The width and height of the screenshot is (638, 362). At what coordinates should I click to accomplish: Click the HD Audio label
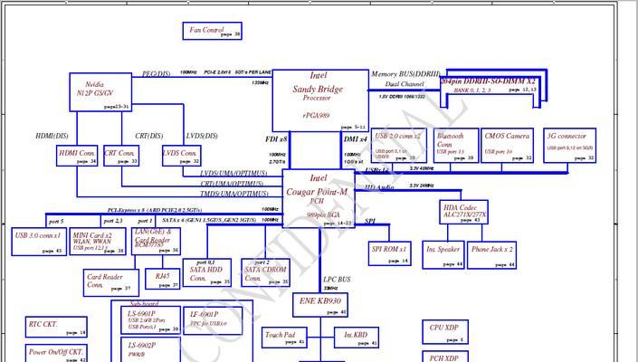pyautogui.click(x=379, y=187)
